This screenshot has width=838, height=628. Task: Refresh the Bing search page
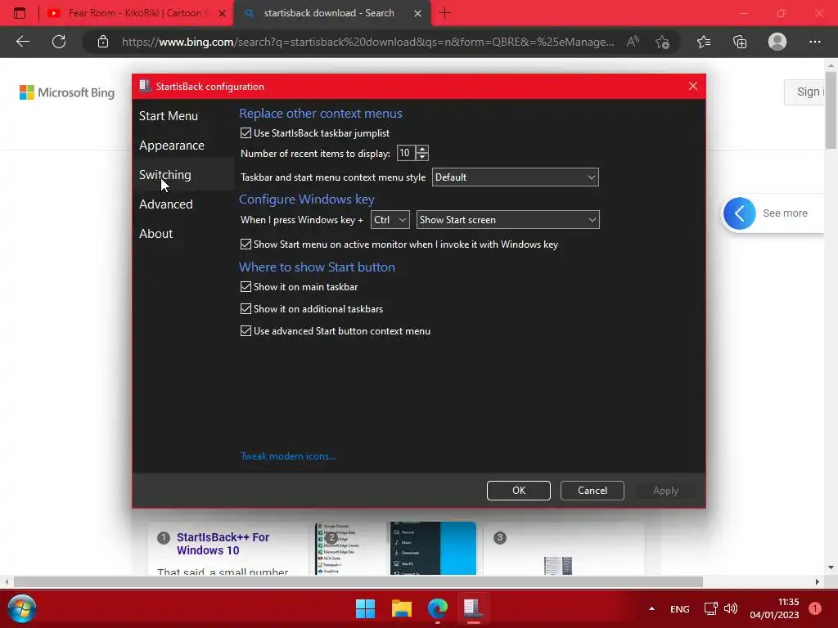[59, 42]
